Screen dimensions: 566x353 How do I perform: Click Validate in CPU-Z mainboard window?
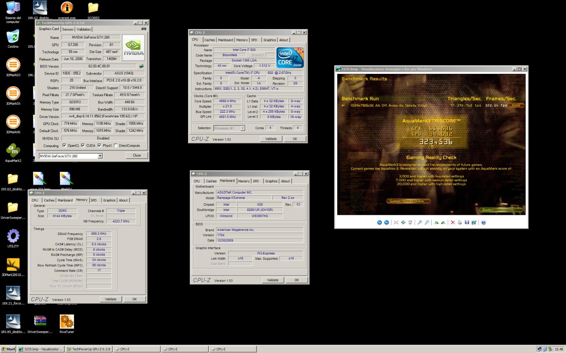click(273, 280)
